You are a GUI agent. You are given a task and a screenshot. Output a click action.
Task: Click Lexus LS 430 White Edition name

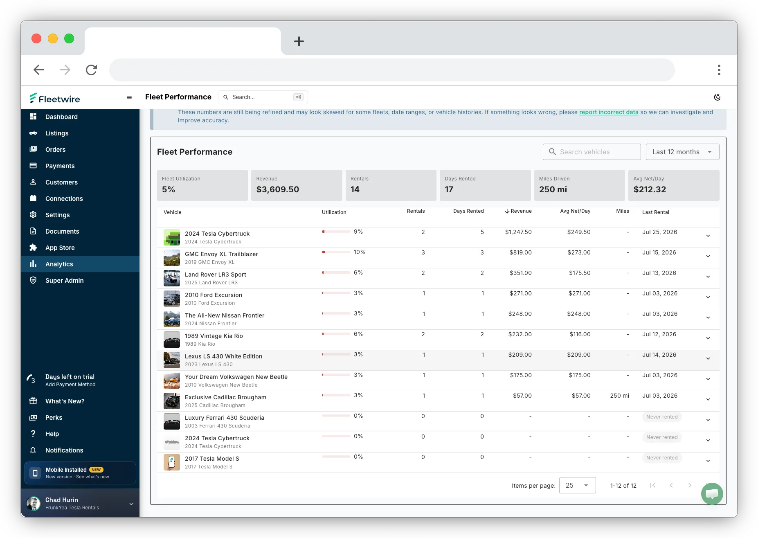pos(223,356)
